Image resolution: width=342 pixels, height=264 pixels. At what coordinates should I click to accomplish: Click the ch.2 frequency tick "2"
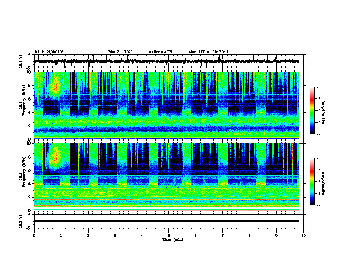[x=30, y=197]
